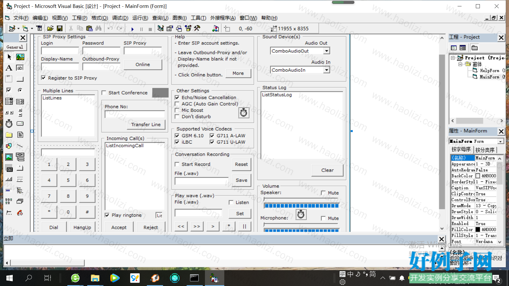Open the Menu Editor from toolbar
This screenshot has height=286, width=509.
click(39, 28)
